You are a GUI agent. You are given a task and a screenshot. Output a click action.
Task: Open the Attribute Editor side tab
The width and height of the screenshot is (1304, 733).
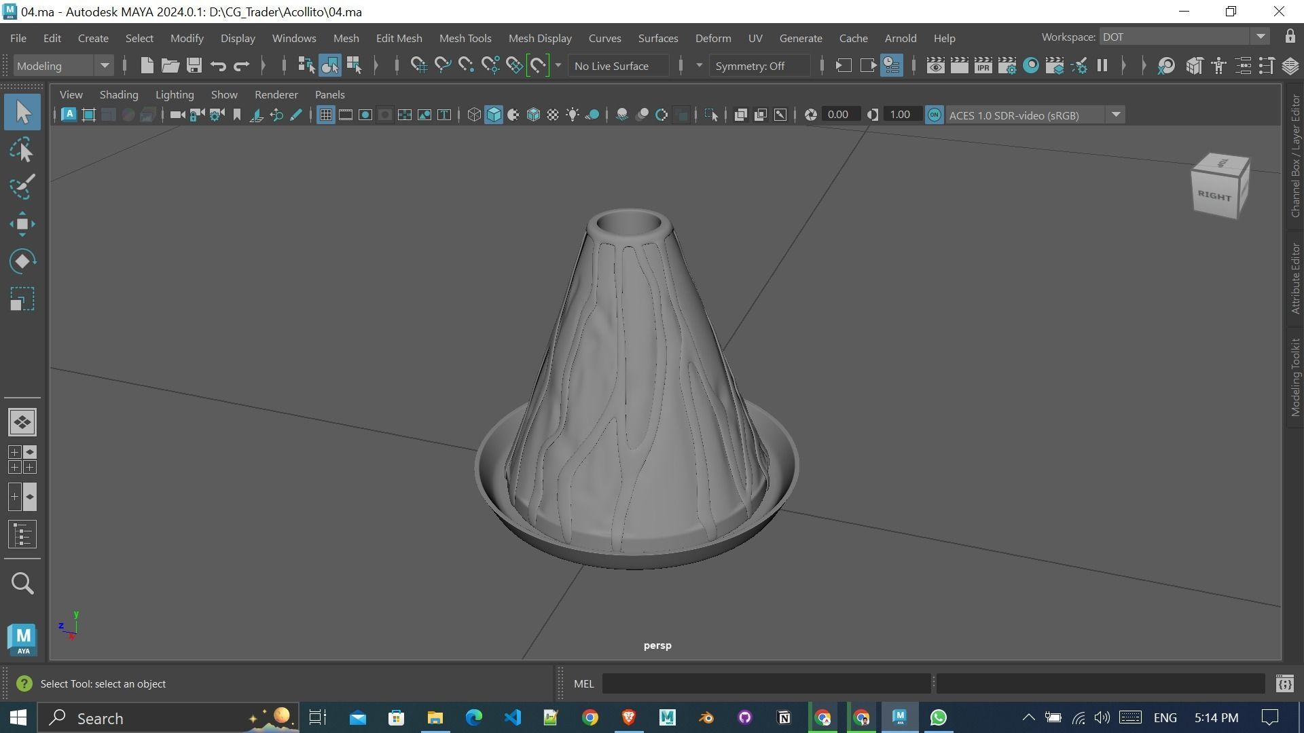click(1295, 278)
